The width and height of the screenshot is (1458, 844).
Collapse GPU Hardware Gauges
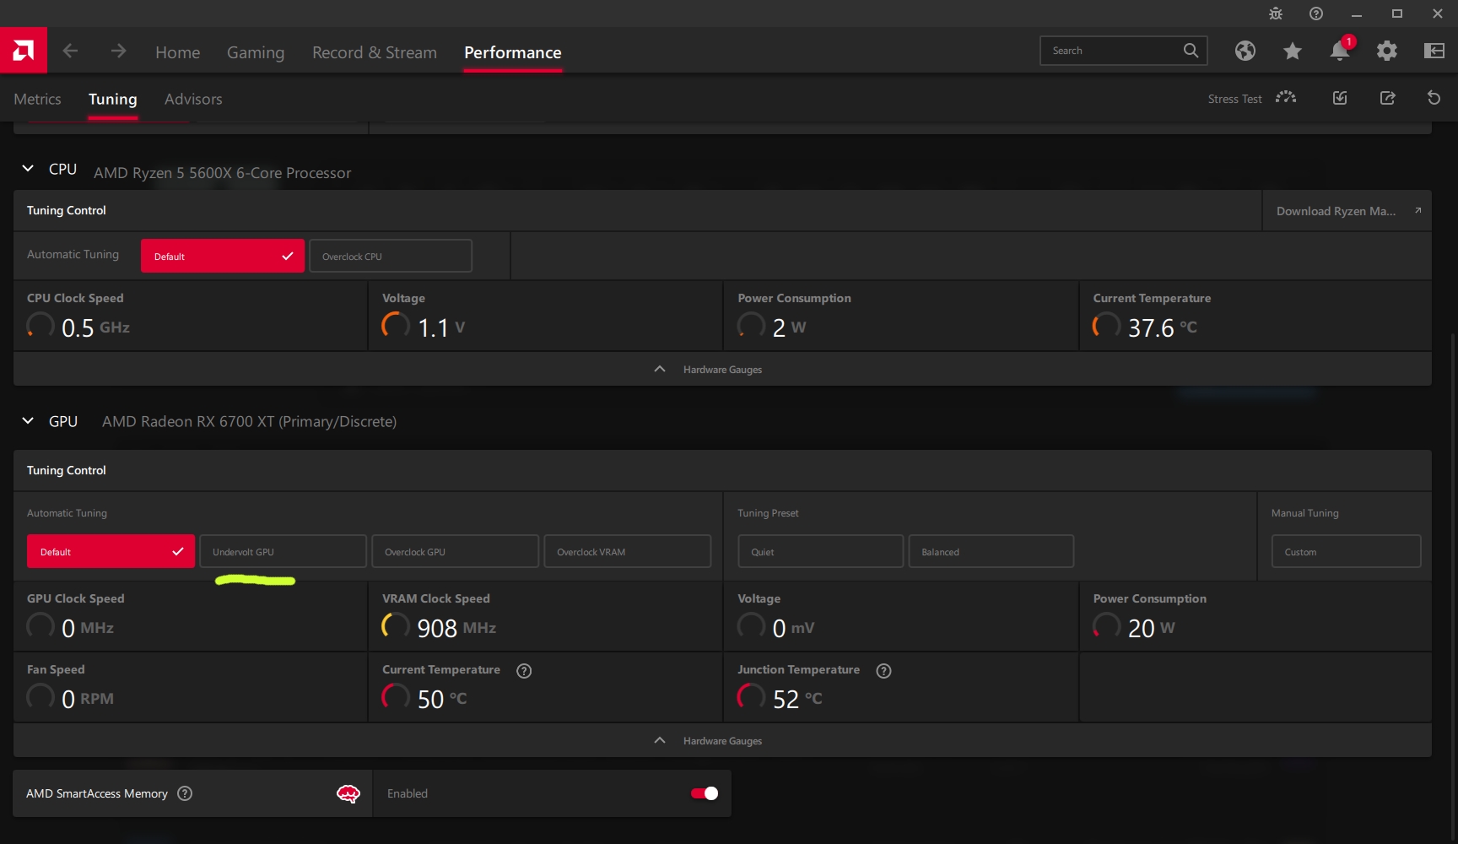pos(722,740)
